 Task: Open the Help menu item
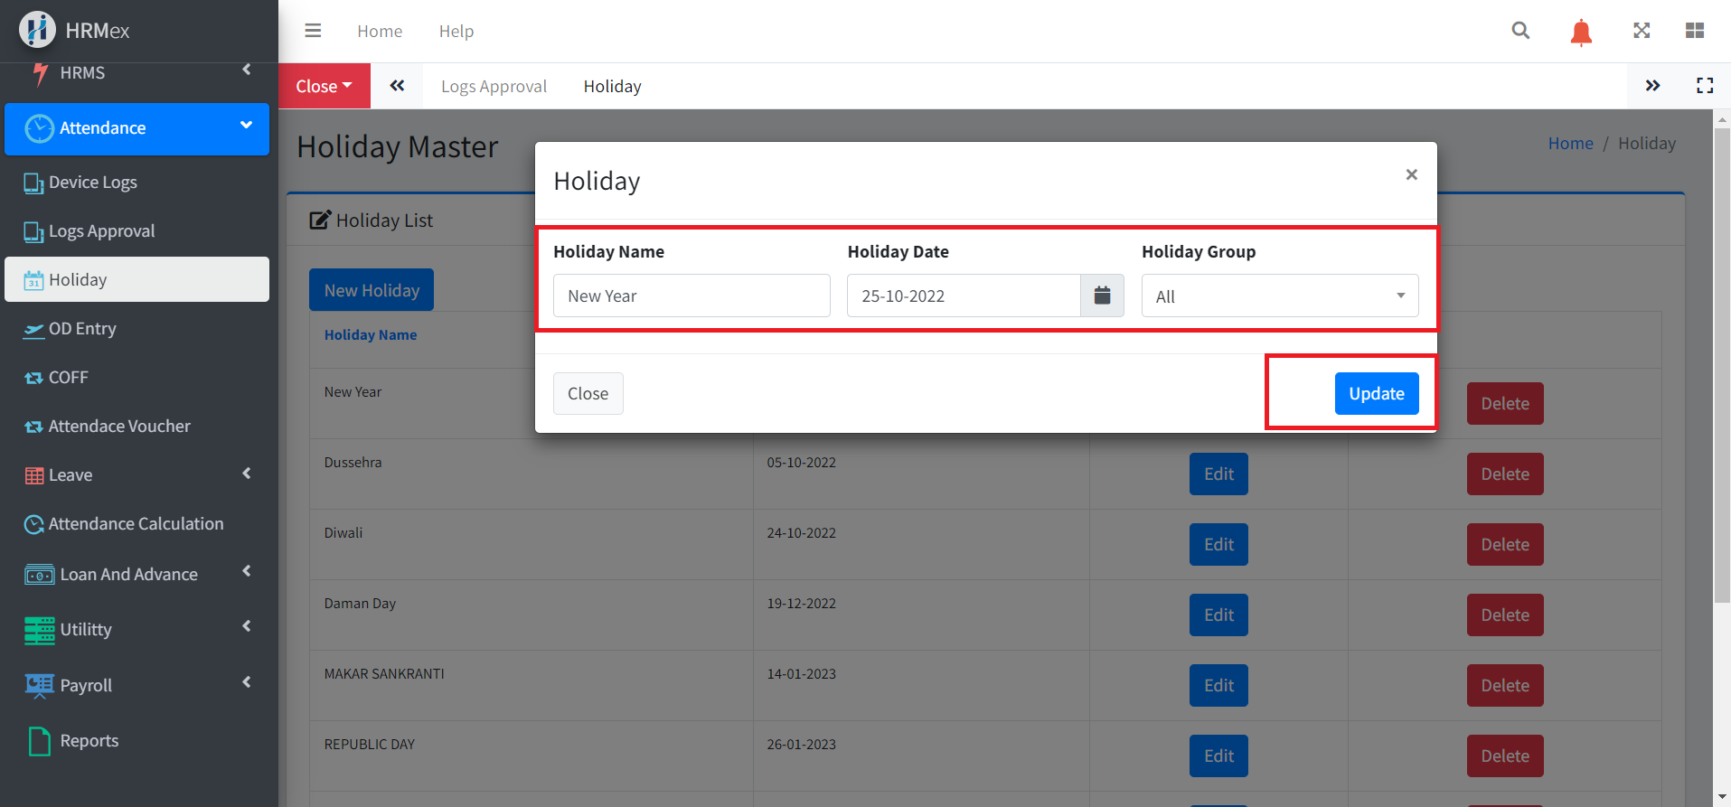point(456,31)
